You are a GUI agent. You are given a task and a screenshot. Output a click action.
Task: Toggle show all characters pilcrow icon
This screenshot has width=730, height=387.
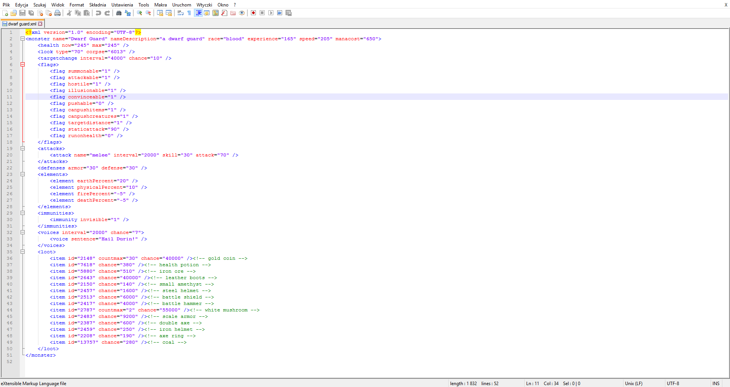(x=189, y=13)
